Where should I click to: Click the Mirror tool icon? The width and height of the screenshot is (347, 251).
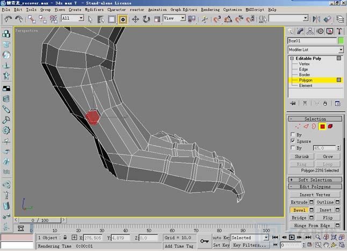click(316, 19)
